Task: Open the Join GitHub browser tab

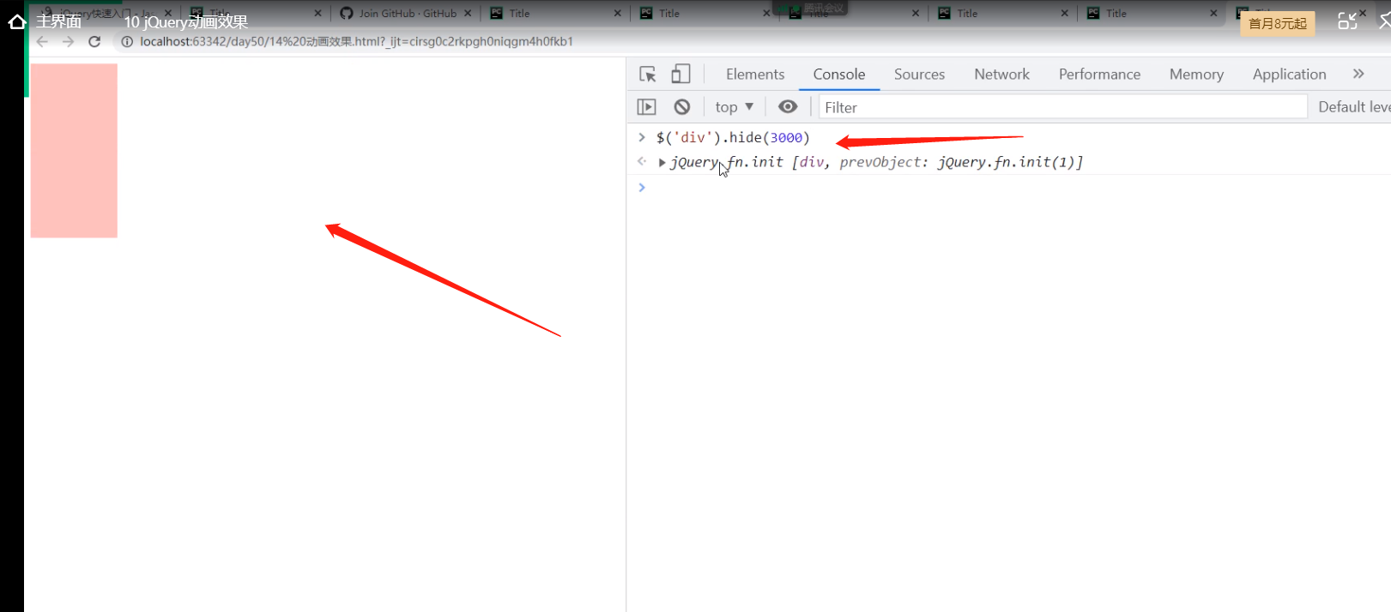Action: (x=407, y=13)
